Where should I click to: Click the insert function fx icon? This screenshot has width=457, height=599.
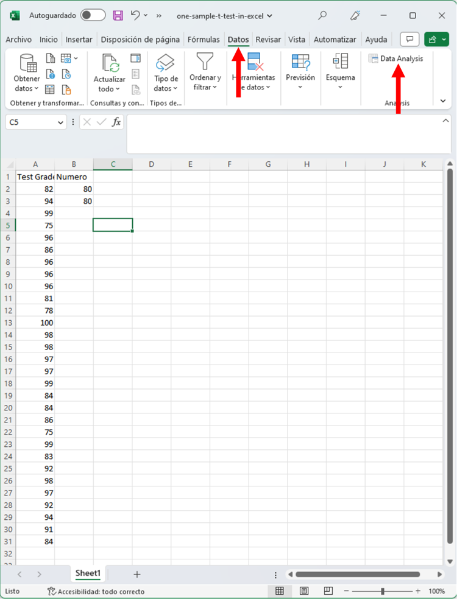(116, 122)
